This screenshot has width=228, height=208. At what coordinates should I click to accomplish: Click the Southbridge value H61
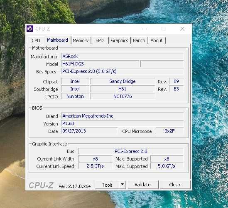(123, 89)
